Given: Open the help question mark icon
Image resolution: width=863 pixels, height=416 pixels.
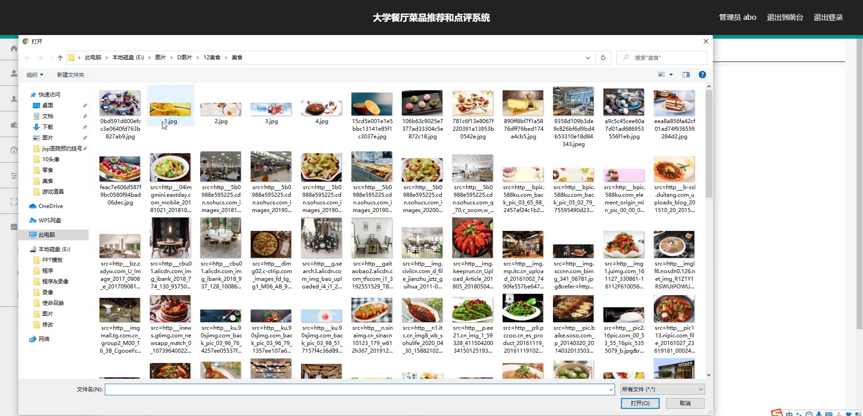Looking at the screenshot, I should pyautogui.click(x=702, y=75).
